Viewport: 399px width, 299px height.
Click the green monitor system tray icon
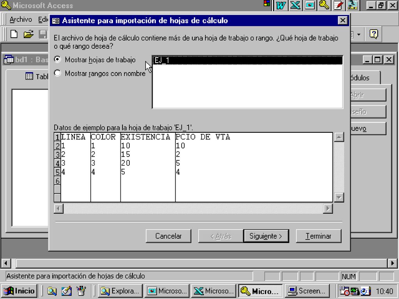click(x=355, y=291)
